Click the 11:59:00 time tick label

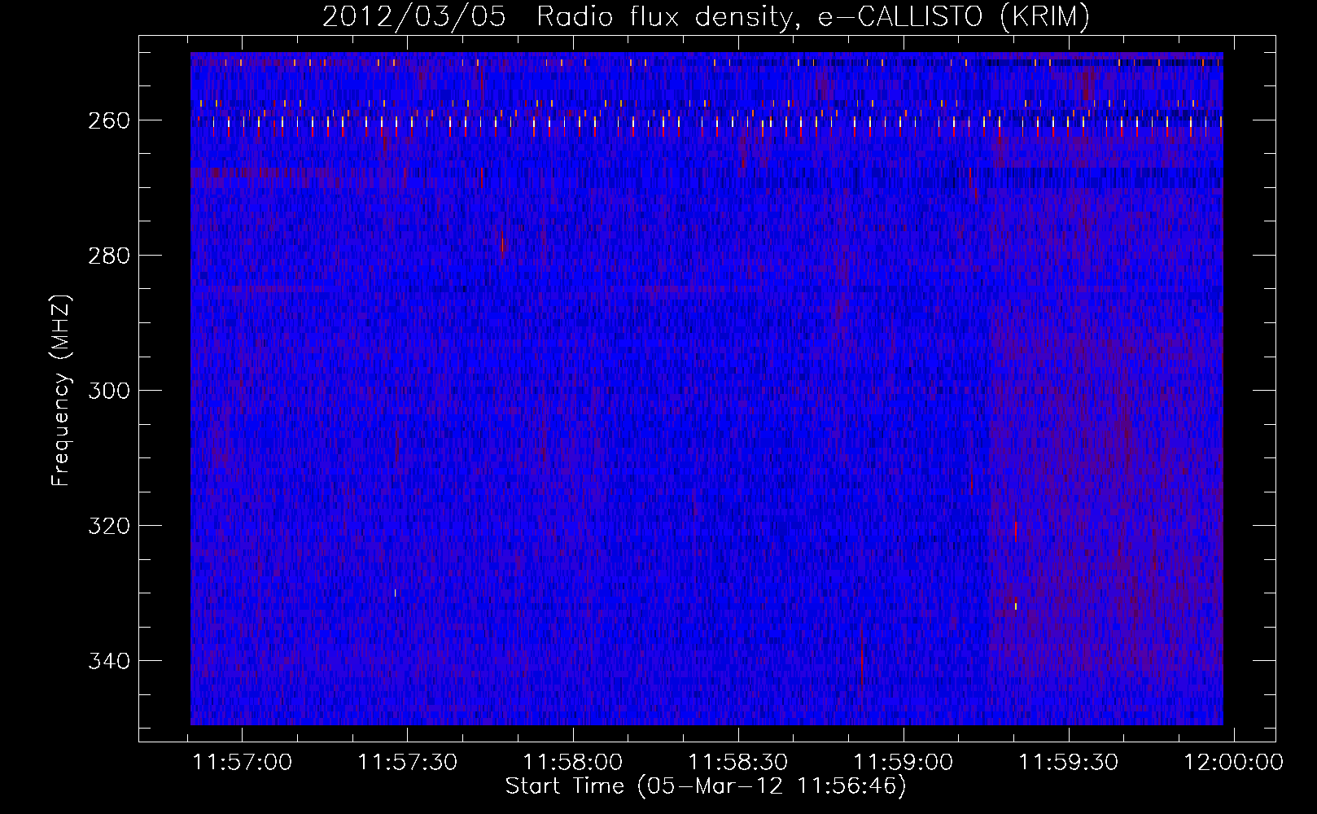click(904, 763)
